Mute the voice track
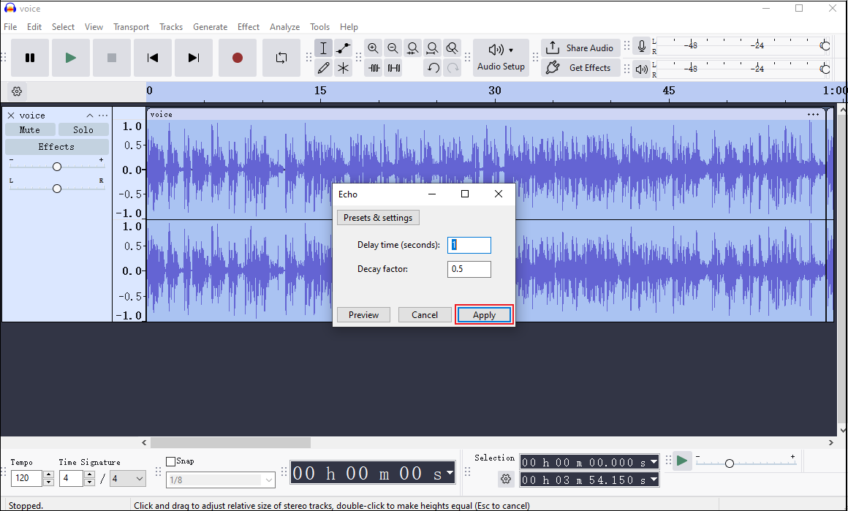The width and height of the screenshot is (848, 511). pos(31,129)
